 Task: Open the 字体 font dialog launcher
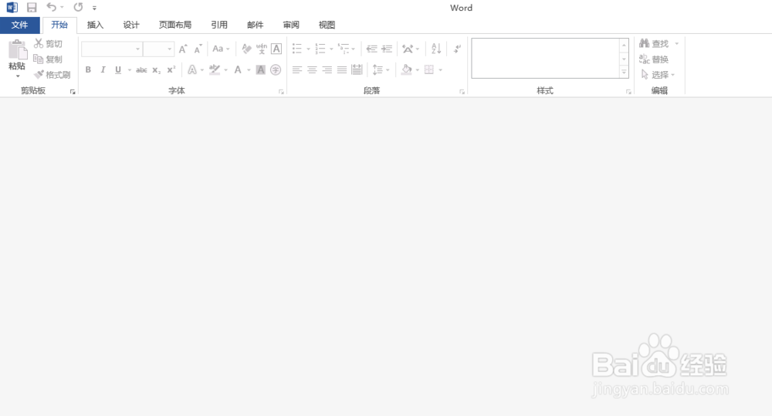(282, 92)
